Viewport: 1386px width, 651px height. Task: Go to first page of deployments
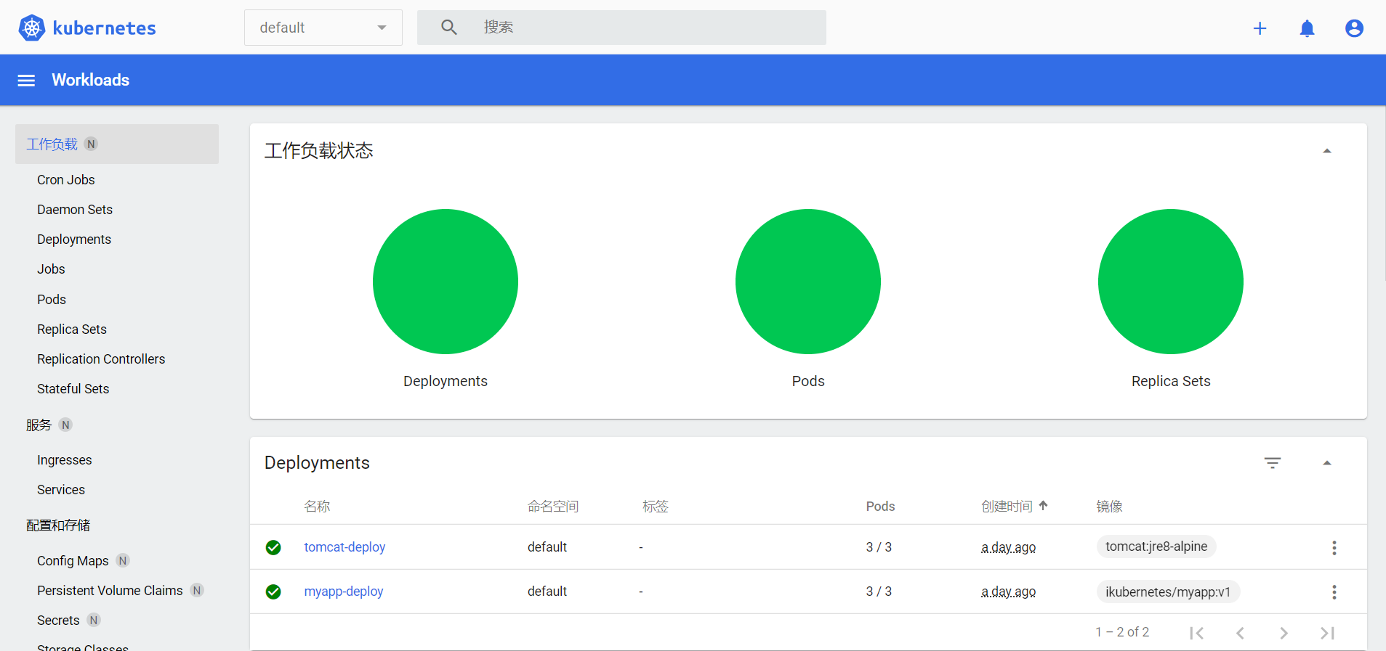(1197, 633)
